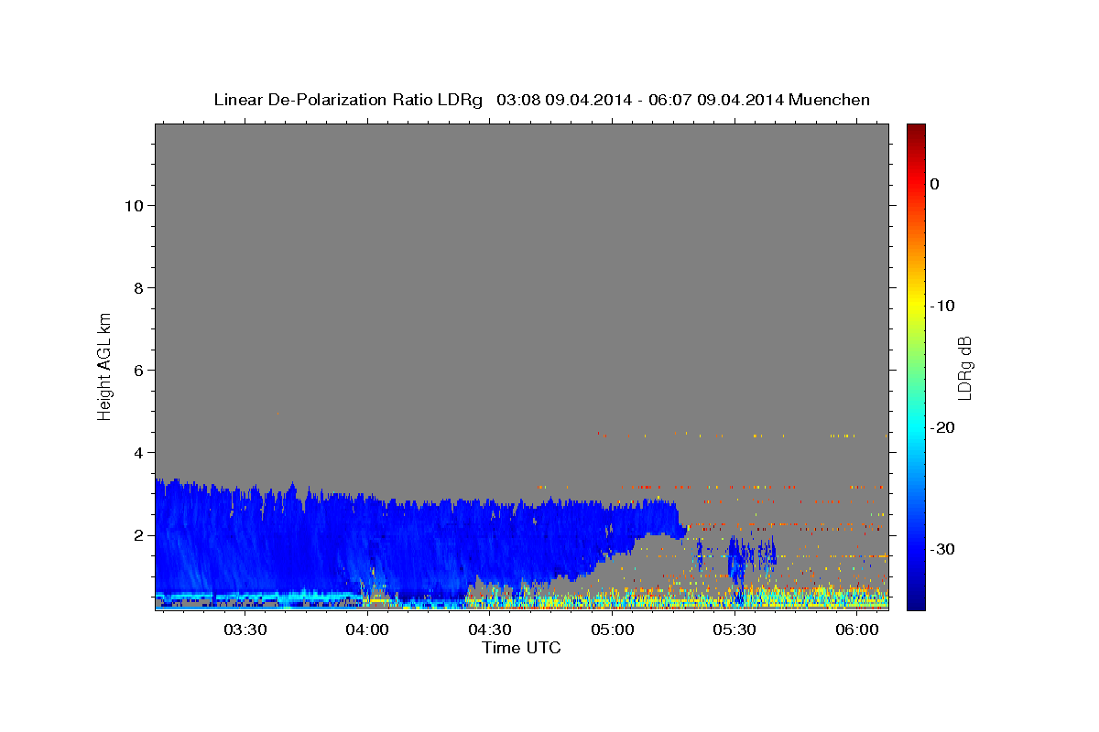
Task: Click the 'Muenchen' location in the title
Action: click(x=829, y=100)
